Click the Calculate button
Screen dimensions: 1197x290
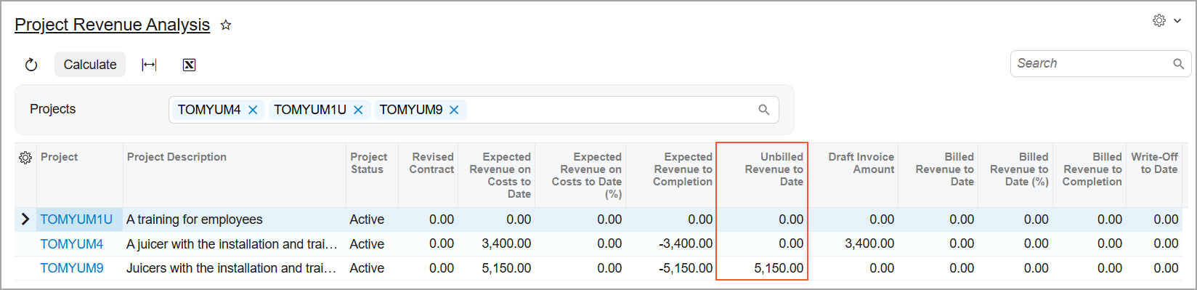click(x=90, y=65)
